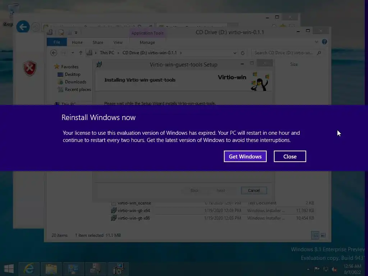The image size is (368, 276).
Task: Launch Internet Explorer from taskbar
Action: (x=29, y=269)
